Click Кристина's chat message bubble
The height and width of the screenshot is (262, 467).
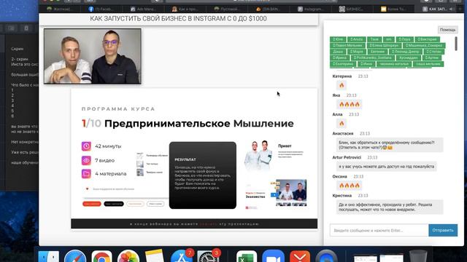point(390,207)
